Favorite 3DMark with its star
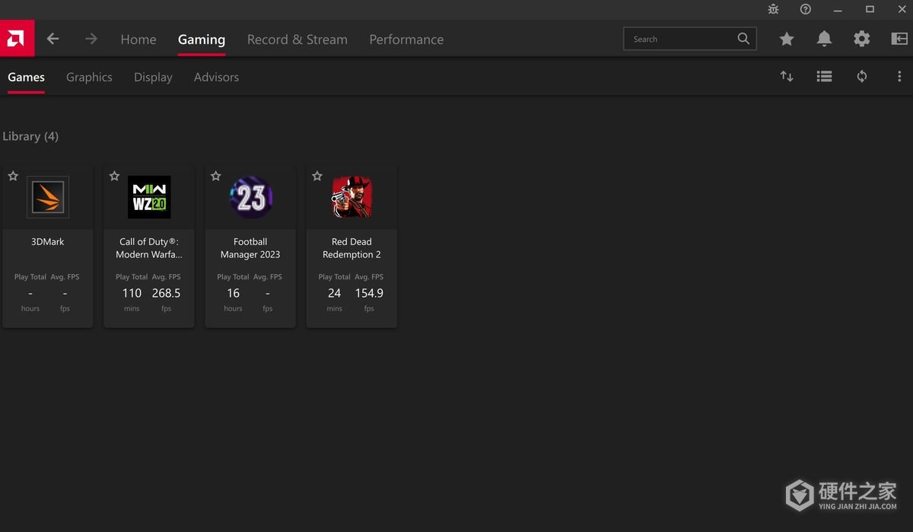This screenshot has width=913, height=532. [x=13, y=176]
